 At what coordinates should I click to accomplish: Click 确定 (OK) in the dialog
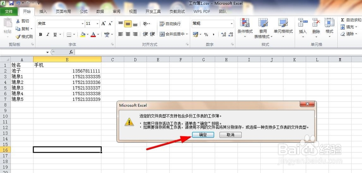point(203,135)
